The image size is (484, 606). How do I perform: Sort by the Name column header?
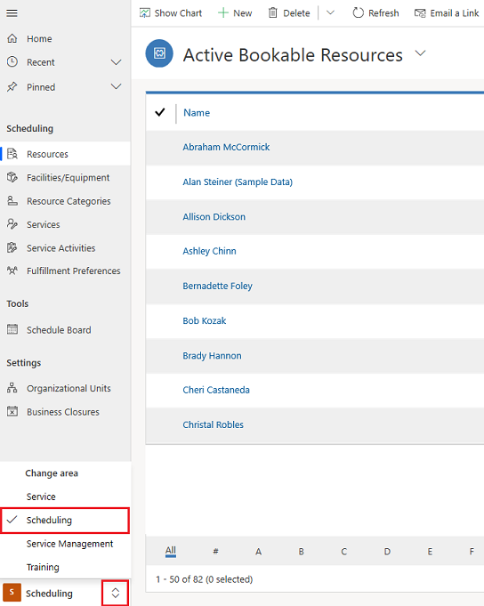197,112
